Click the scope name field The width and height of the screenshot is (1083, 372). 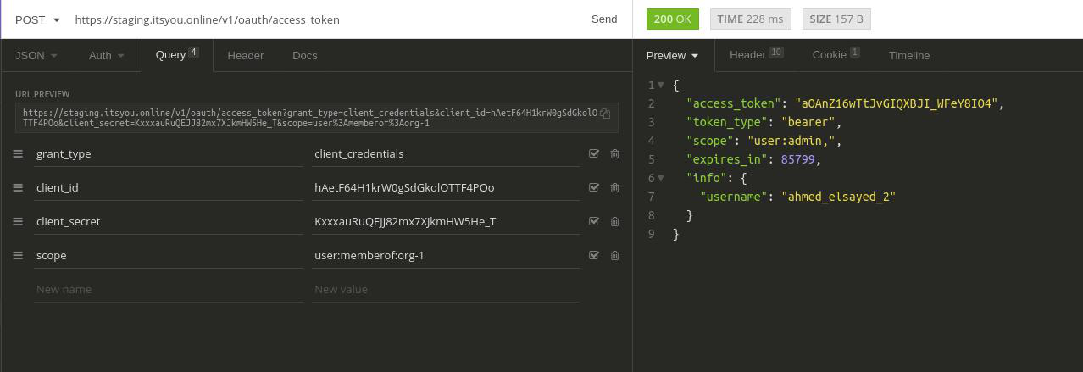pyautogui.click(x=168, y=255)
